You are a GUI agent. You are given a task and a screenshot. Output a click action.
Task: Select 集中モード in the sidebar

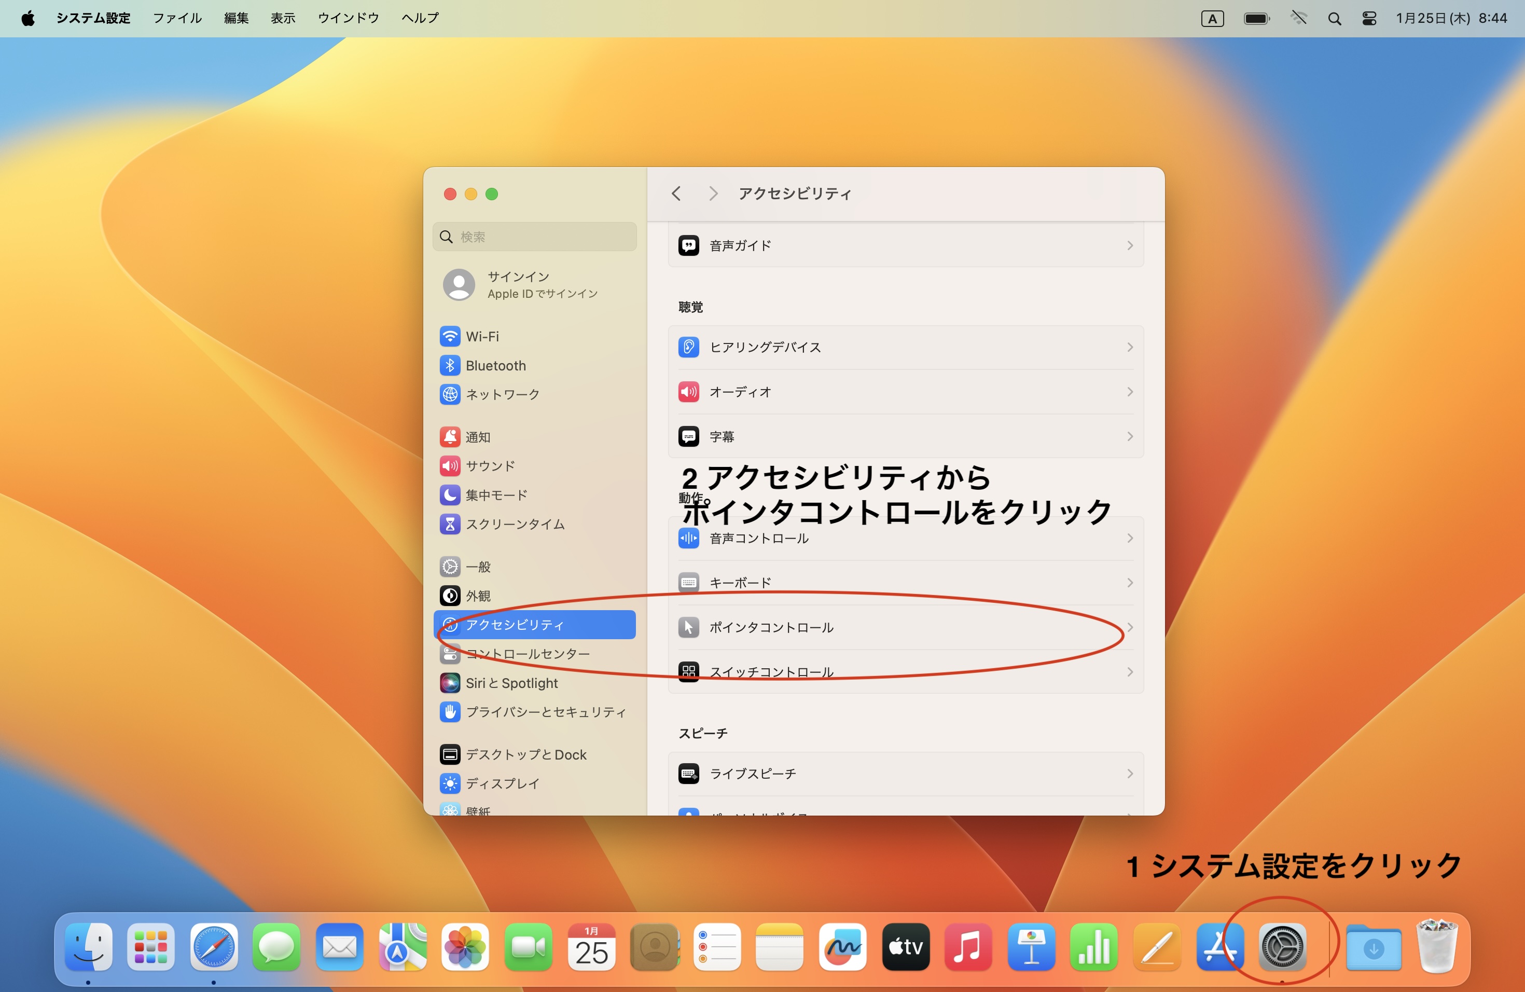(534, 495)
